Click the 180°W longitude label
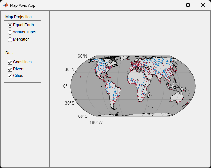 tap(96, 122)
